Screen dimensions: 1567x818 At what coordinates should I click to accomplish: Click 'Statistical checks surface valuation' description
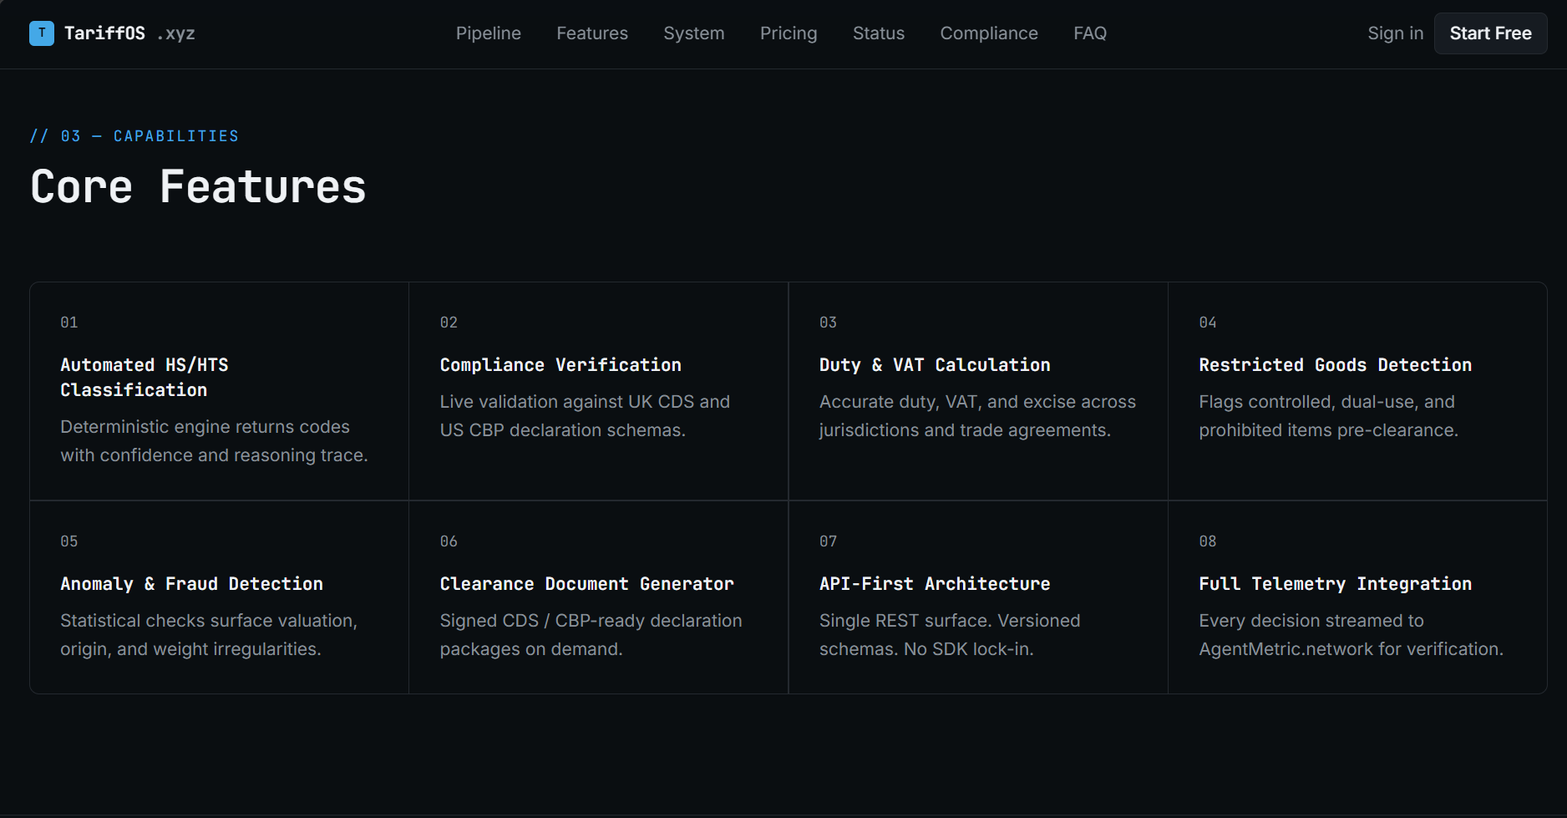pyautogui.click(x=209, y=635)
